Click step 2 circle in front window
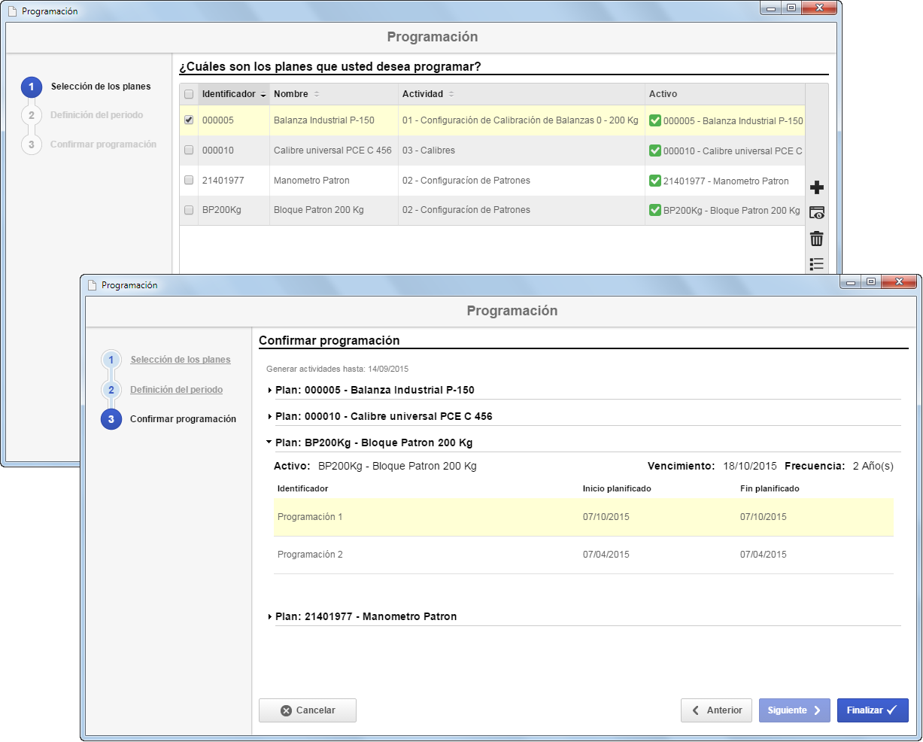This screenshot has height=742, width=923. pos(111,390)
